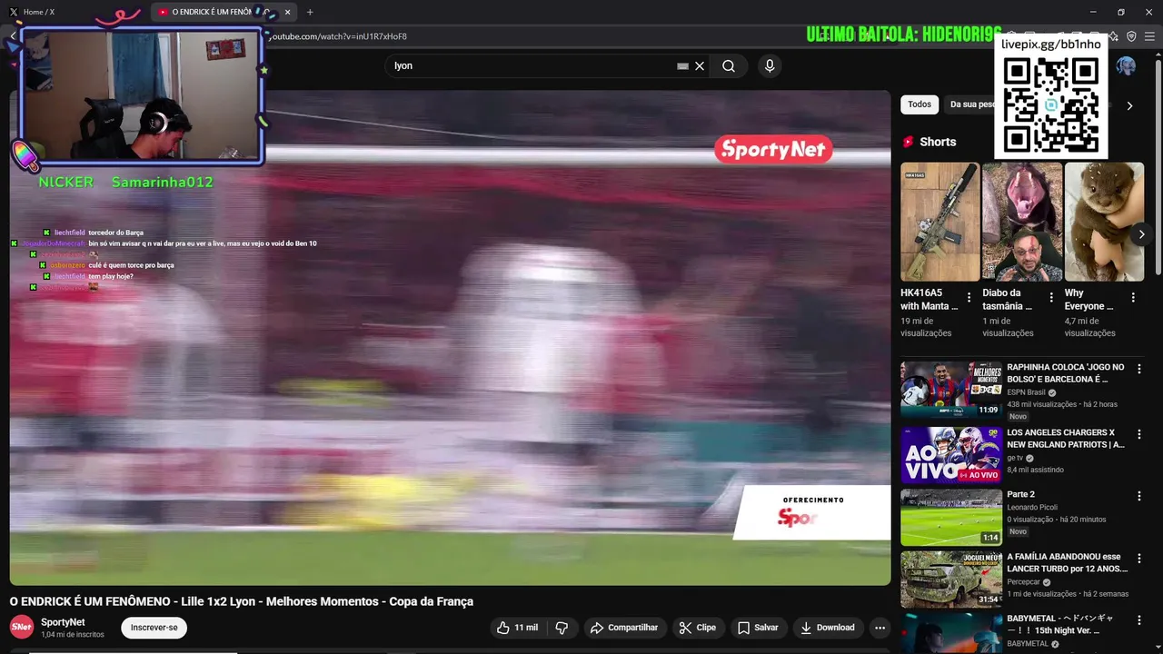
Task: Click the video title text
Action: tap(242, 601)
